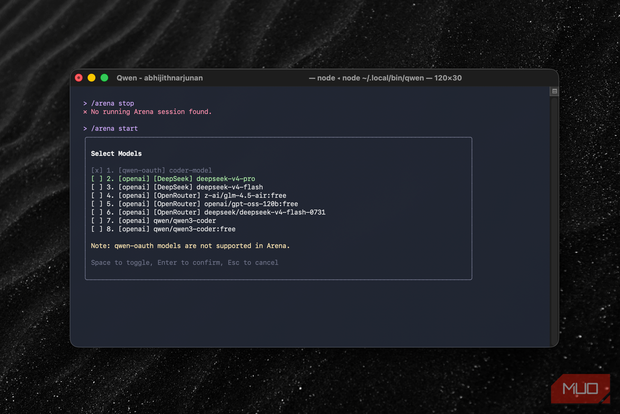Viewport: 620px width, 414px height.
Task: Click title text 'node ~/.local/bin/qwen — 120×30'
Action: click(x=402, y=78)
